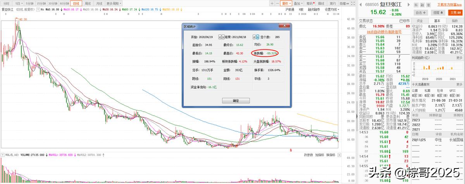Image resolution: width=465 pixels, height=184 pixels.
Task: Switch to 60分钟 period tab
Action: point(65,3)
